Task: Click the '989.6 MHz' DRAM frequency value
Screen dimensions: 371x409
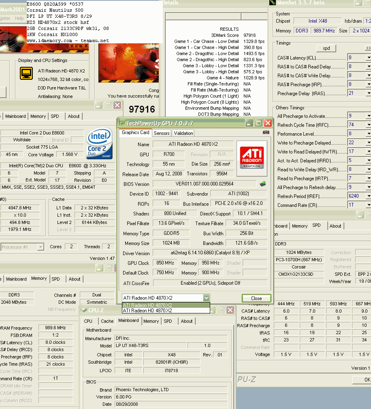Action: (x=55, y=328)
